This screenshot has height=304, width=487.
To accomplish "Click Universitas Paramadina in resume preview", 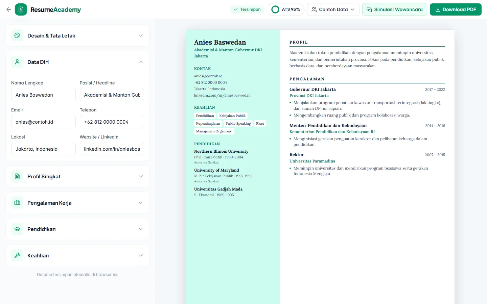I will tap(312, 161).
